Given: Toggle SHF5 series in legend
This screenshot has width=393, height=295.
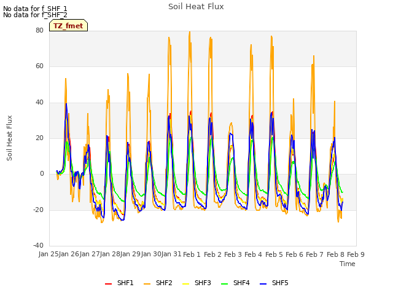Looking at the screenshot, I should click(x=274, y=283).
